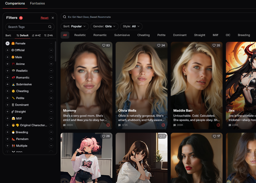Screen dimensions: 256x183
Task: Close the Filters panel with the X icon
Action: click(x=53, y=18)
